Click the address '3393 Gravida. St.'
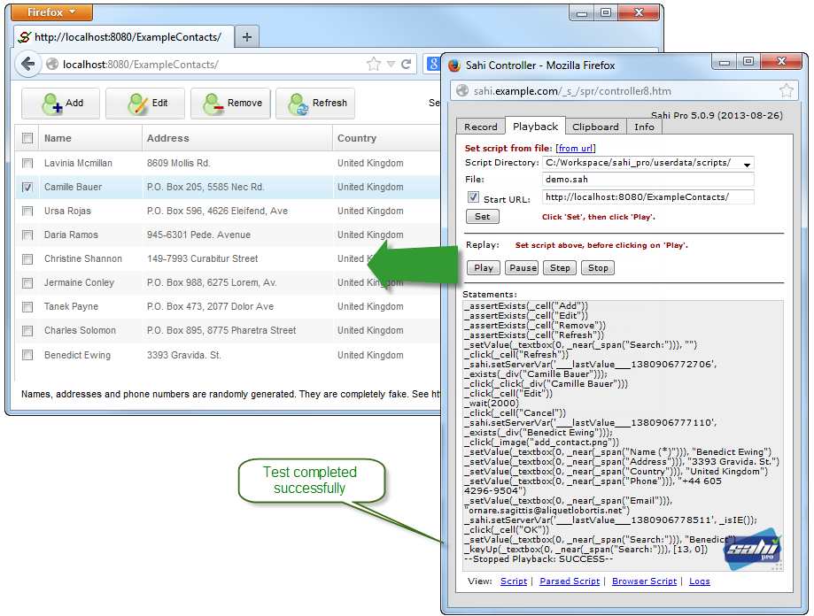Viewport: 814px width, 616px height. 183,355
